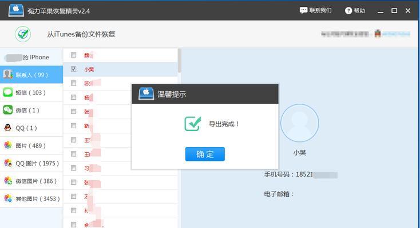420x228 pixels.
Task: Click the 电子邮箱 email label
Action: 279,194
